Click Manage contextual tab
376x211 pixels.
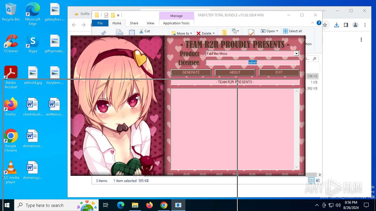pyautogui.click(x=177, y=16)
